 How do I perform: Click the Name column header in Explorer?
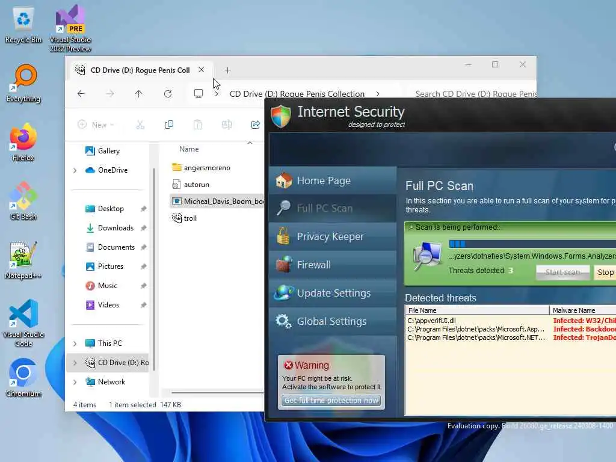point(189,149)
